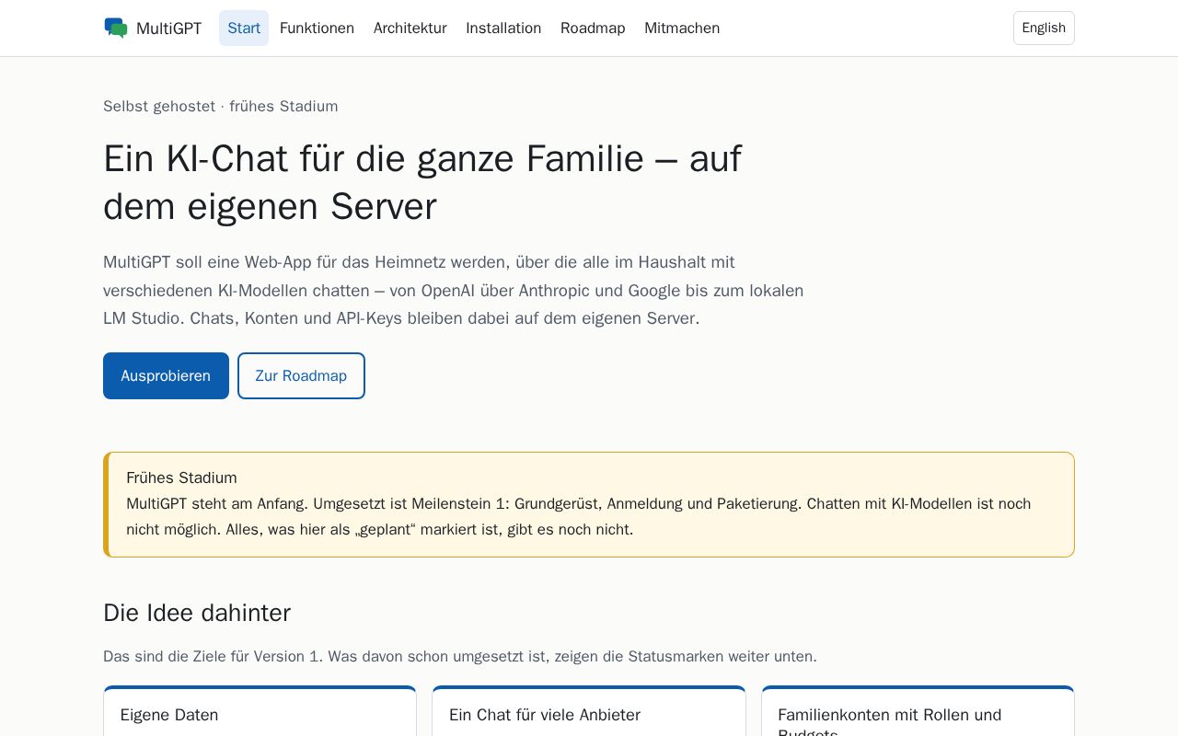
Task: Select the Start nav item
Action: (x=244, y=29)
